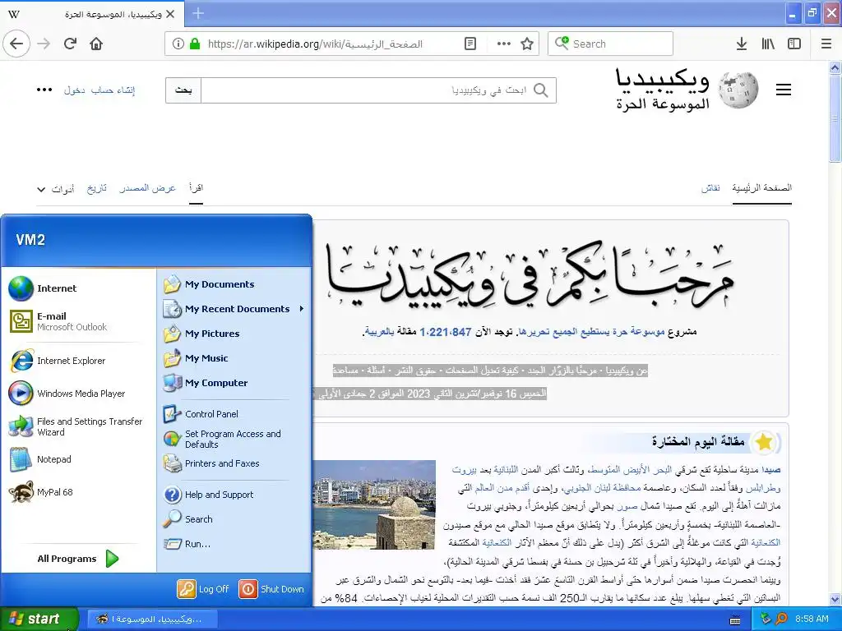The height and width of the screenshot is (631, 842).
Task: Expand My Recent Documents submenu
Action: pos(234,309)
